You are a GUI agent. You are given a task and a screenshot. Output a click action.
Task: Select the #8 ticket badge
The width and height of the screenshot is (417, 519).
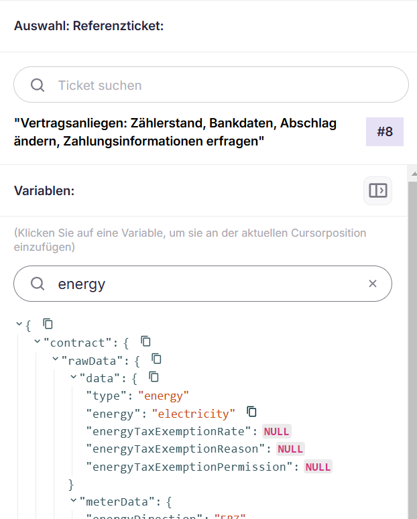(x=384, y=132)
